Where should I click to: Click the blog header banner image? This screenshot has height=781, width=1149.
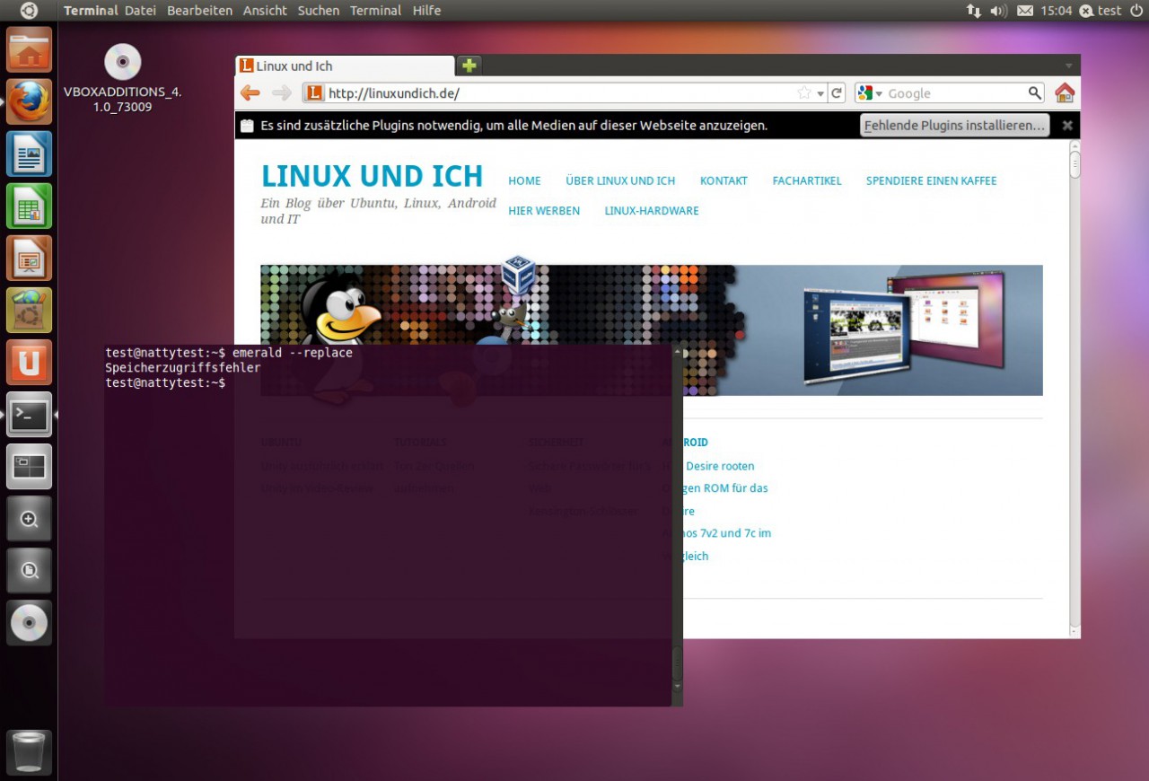(652, 330)
